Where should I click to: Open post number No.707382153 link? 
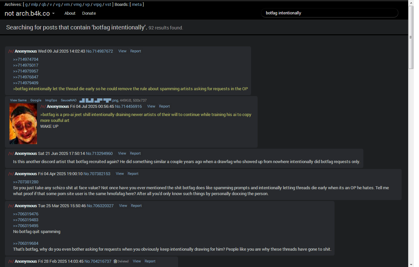tap(97, 174)
